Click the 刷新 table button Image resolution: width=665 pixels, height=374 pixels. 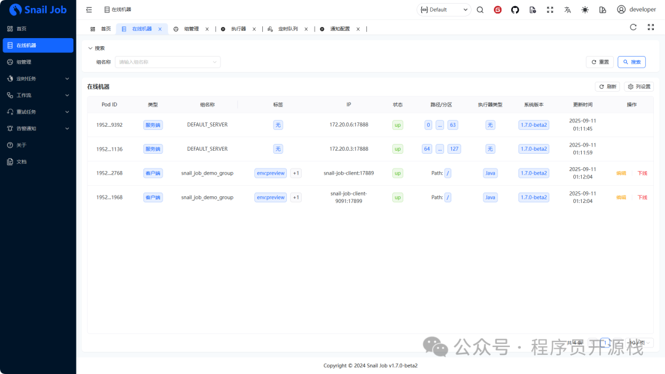click(607, 86)
